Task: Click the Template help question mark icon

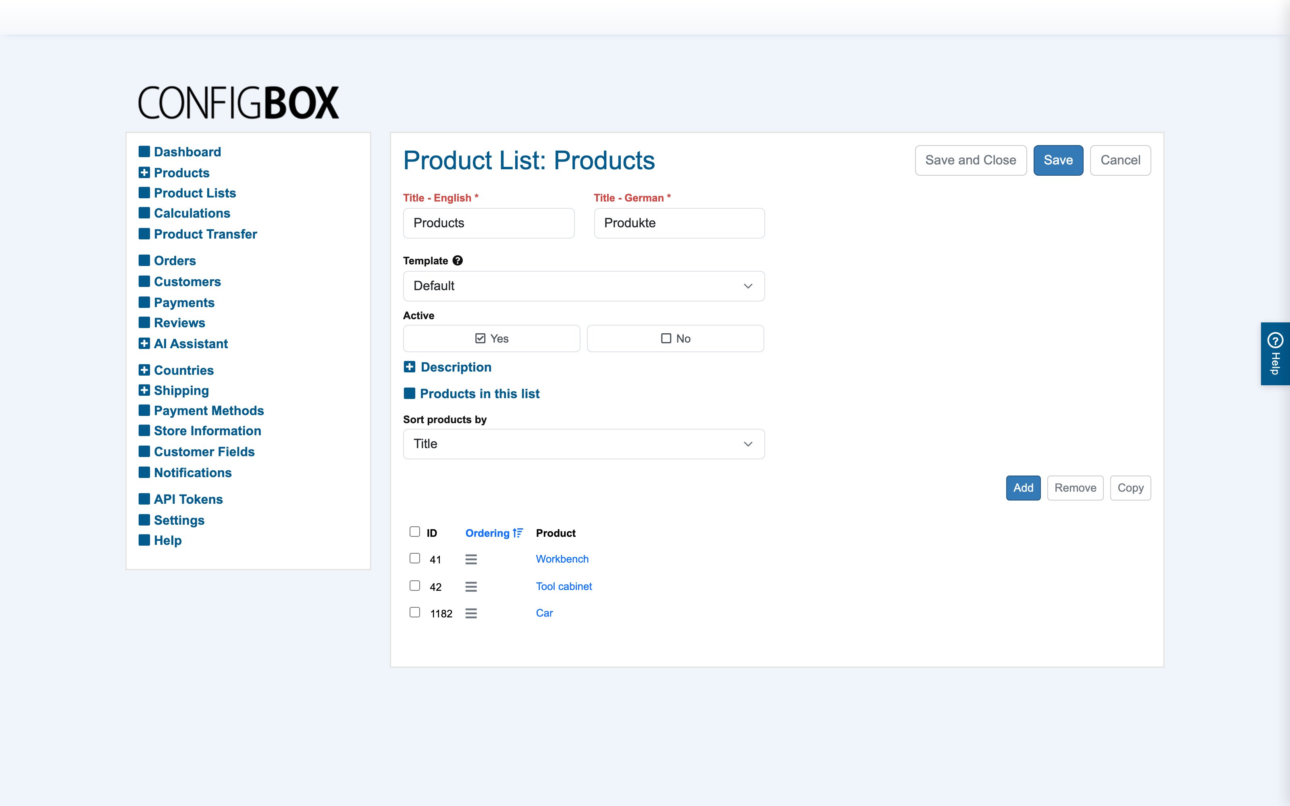Action: point(458,261)
